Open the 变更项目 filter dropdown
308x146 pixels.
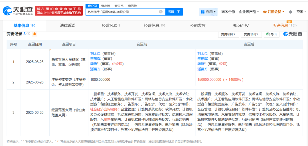(228, 34)
